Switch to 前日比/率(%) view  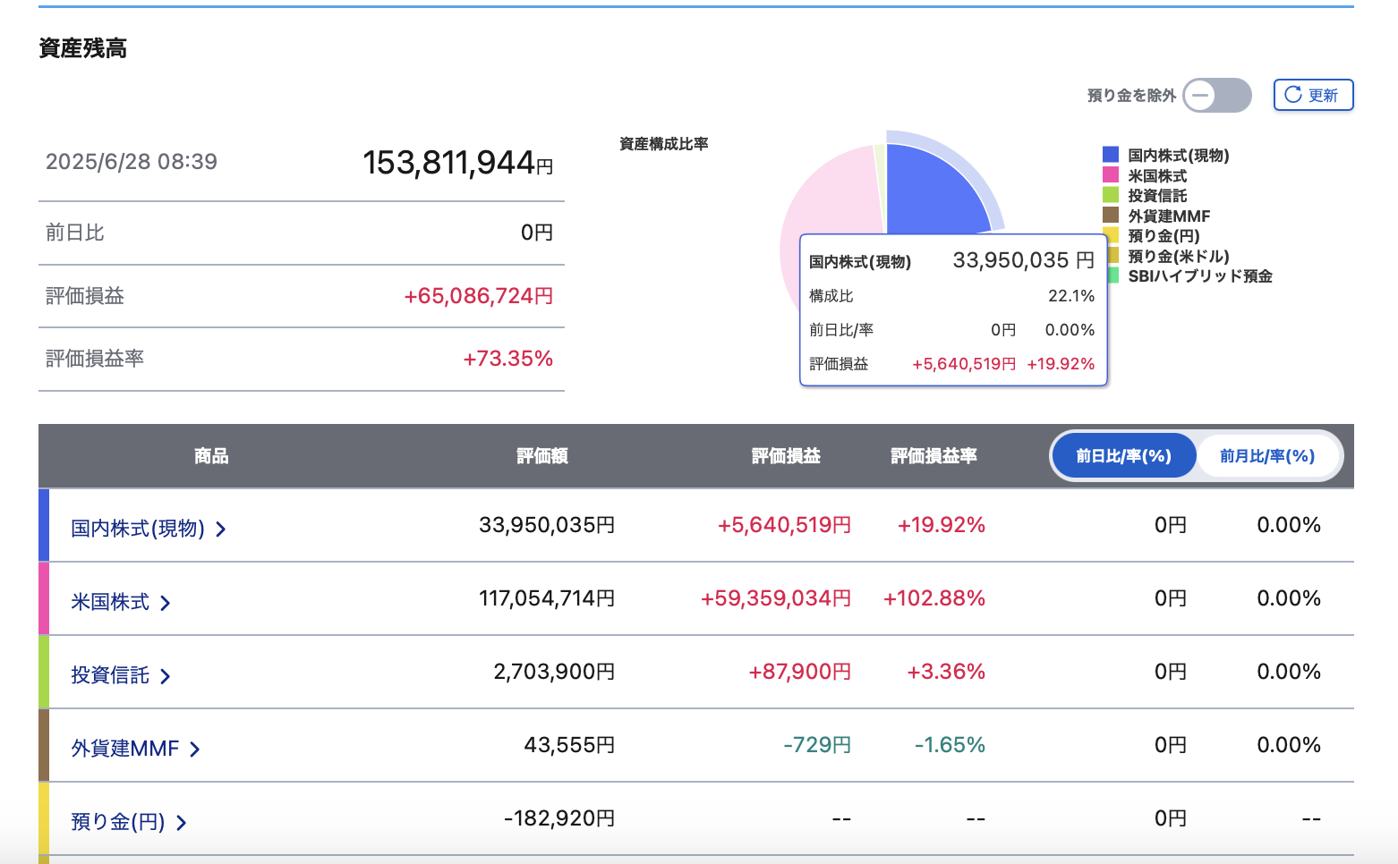coord(1123,456)
